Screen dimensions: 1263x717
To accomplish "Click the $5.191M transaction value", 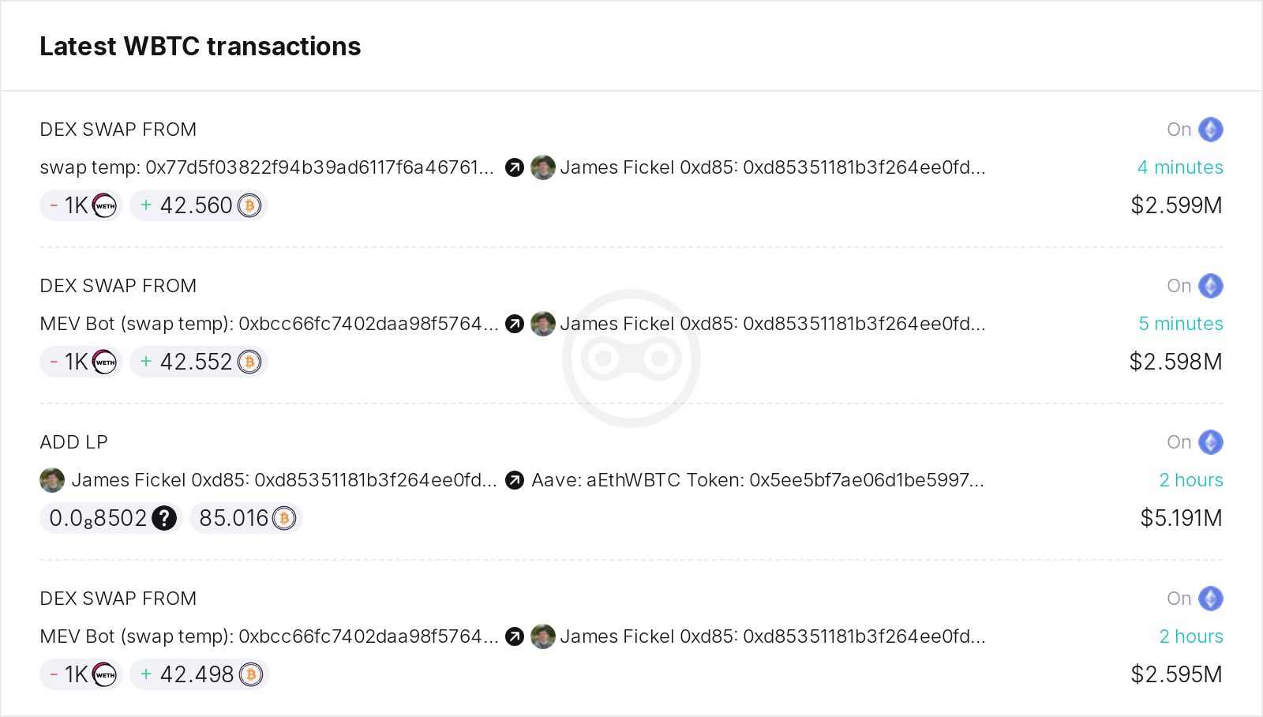I will (x=1180, y=518).
